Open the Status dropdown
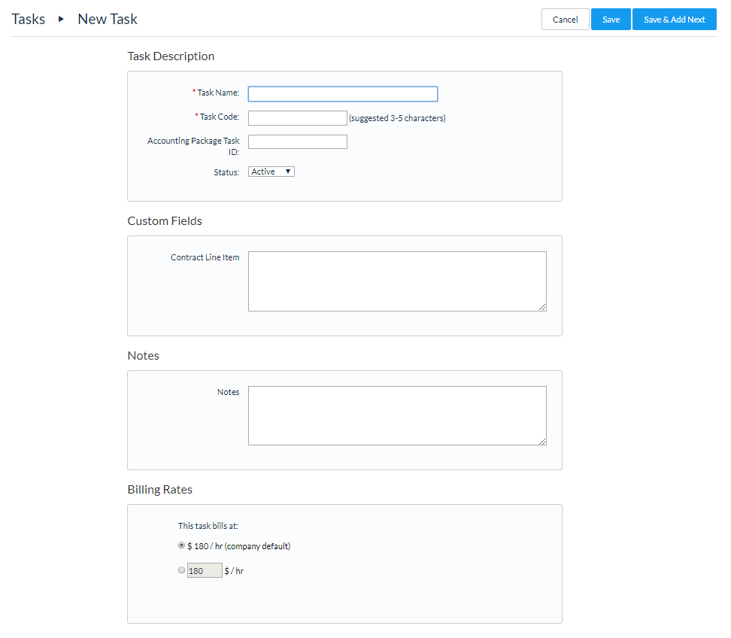Image resolution: width=731 pixels, height=638 pixels. point(271,172)
